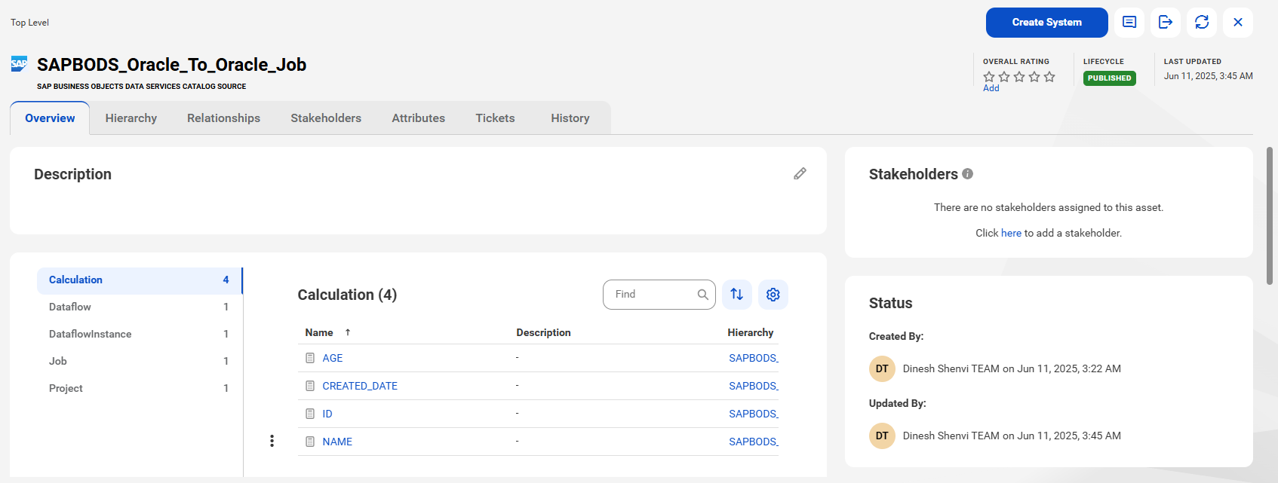This screenshot has width=1278, height=483.
Task: Click the Add rating link
Action: (991, 88)
